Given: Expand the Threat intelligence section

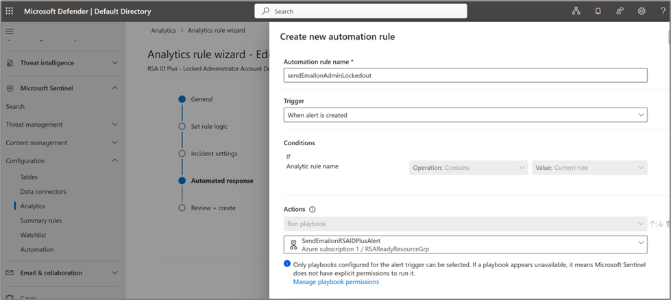Looking at the screenshot, I should point(114,63).
